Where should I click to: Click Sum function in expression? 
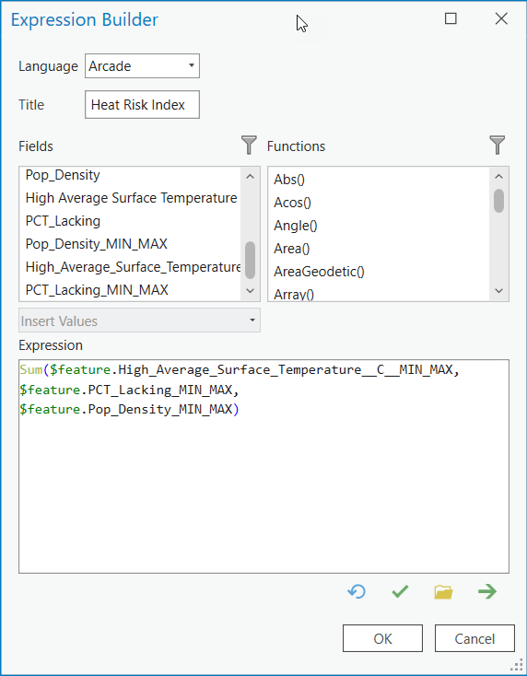[x=31, y=369]
